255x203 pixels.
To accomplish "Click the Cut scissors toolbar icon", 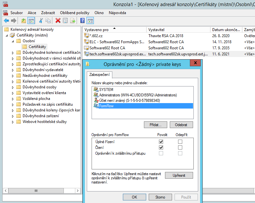I will (41, 21).
